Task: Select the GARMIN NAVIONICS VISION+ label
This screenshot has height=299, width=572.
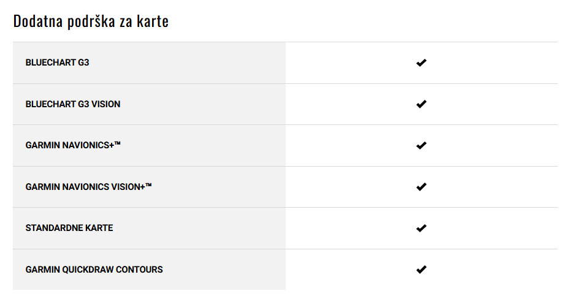Action: pos(89,187)
